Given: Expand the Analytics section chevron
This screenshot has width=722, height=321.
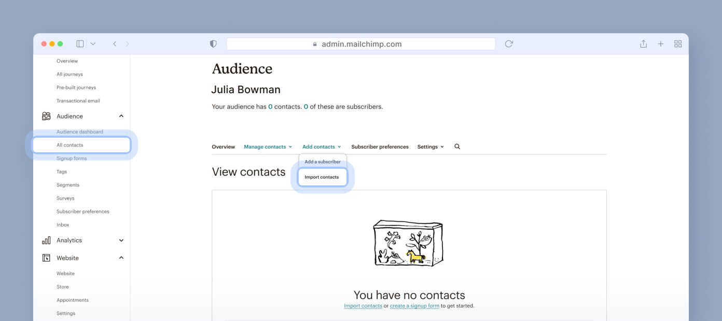Looking at the screenshot, I should coord(121,240).
